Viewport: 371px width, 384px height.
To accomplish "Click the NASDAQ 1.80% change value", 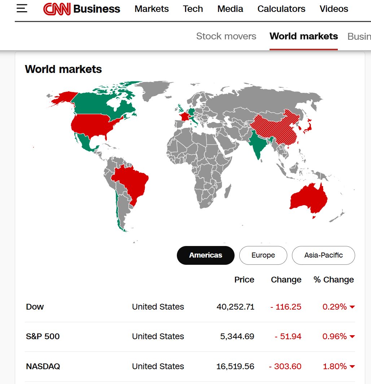I will click(335, 366).
